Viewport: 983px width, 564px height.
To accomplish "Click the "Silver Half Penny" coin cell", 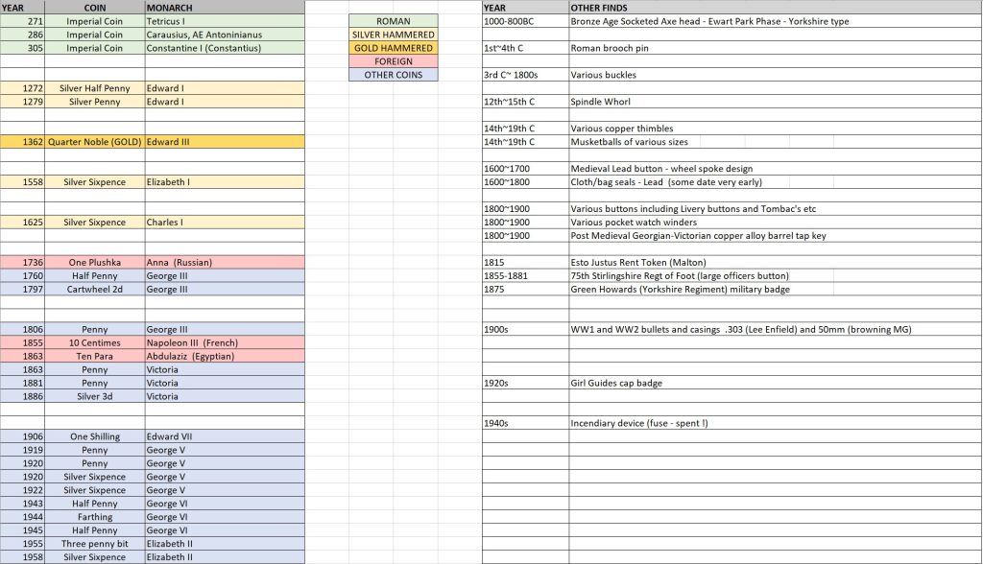I will click(95, 88).
